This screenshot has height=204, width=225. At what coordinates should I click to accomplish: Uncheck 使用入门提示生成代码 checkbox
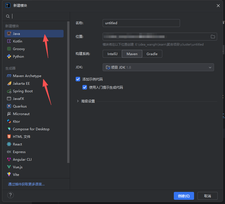pyautogui.click(x=85, y=87)
